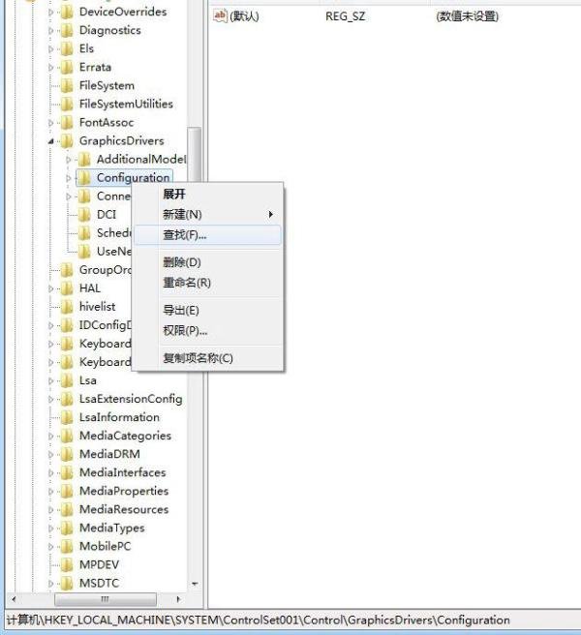Select the MediaTypes key
This screenshot has height=635, width=581.
pos(111,529)
